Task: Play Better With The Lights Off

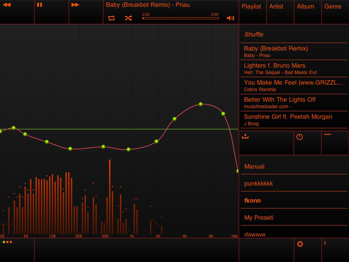Action: (294, 103)
